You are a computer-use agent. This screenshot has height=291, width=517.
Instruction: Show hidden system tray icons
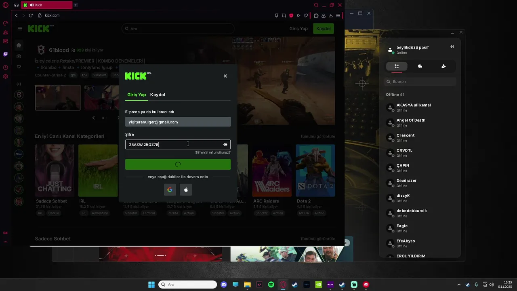(x=458, y=285)
